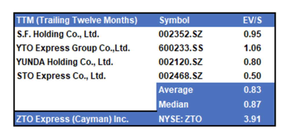Select the Symbol column header
This screenshot has height=139, width=289.
174,21
